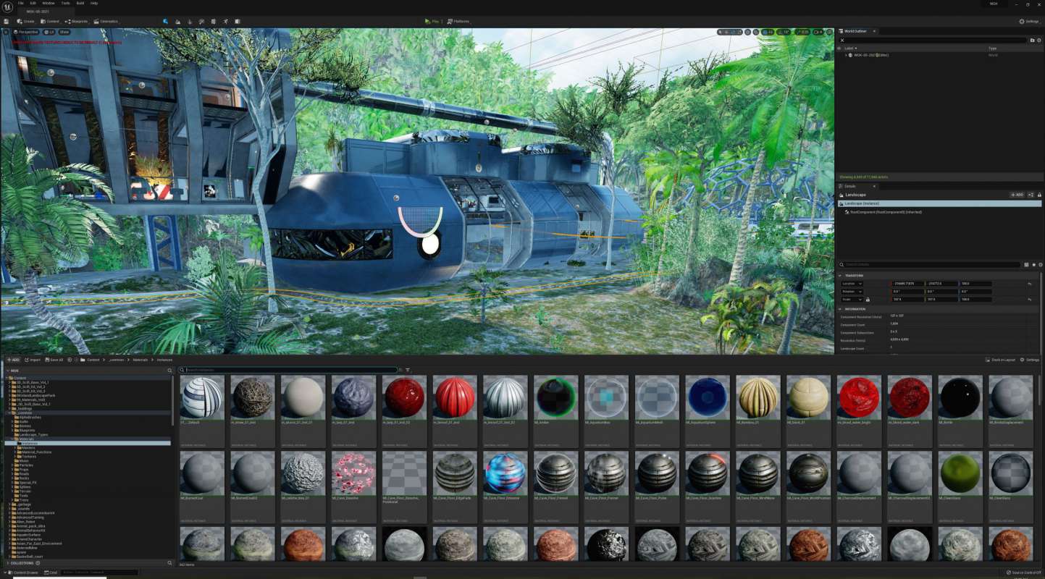Sort outliner by Label column

850,48
